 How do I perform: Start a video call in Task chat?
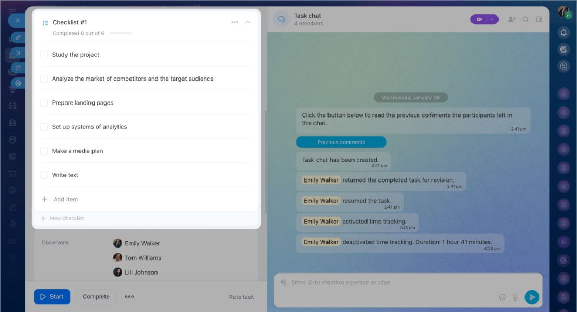[x=479, y=19]
